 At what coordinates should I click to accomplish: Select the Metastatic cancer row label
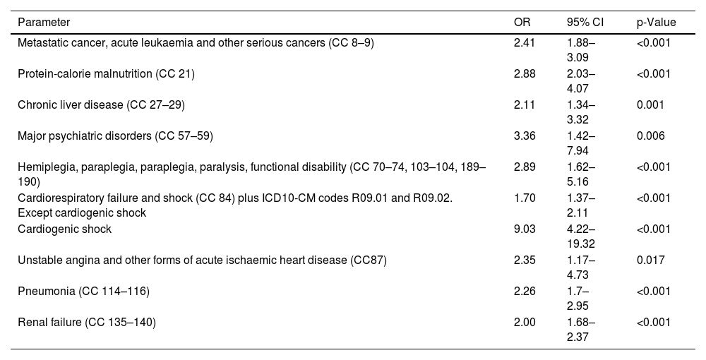tap(196, 43)
